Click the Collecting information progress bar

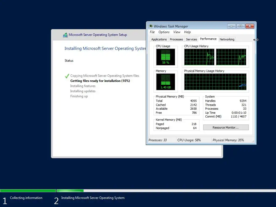(x=28, y=191)
